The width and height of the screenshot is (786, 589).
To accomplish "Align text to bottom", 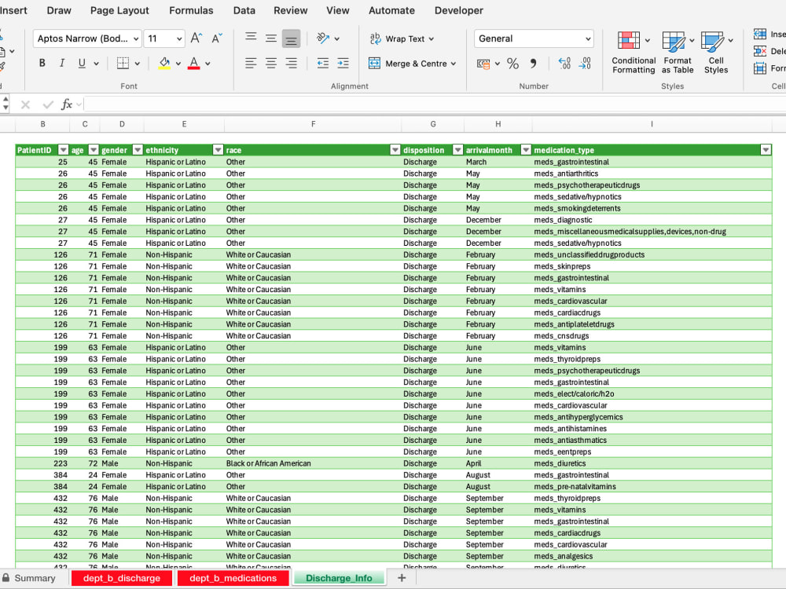I will pos(292,38).
